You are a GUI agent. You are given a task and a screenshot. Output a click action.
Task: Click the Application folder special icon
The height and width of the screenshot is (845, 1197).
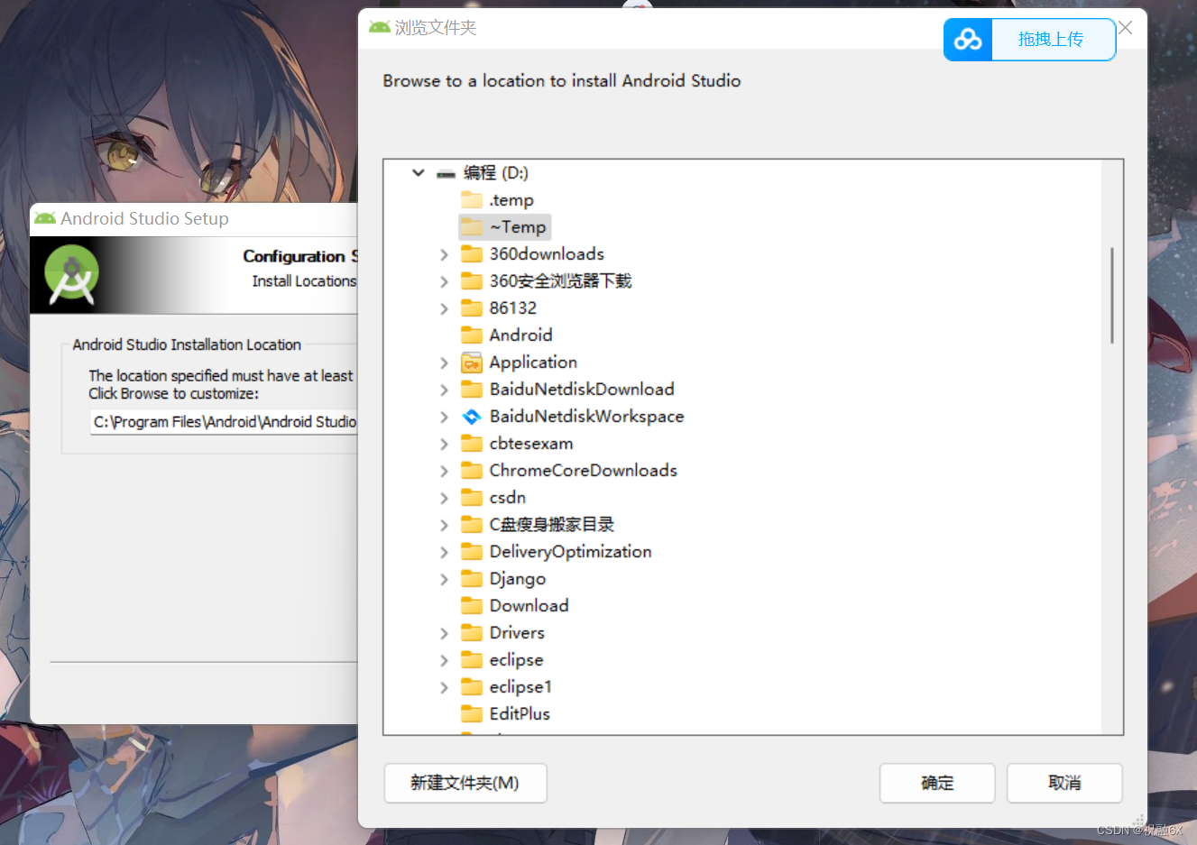(472, 363)
